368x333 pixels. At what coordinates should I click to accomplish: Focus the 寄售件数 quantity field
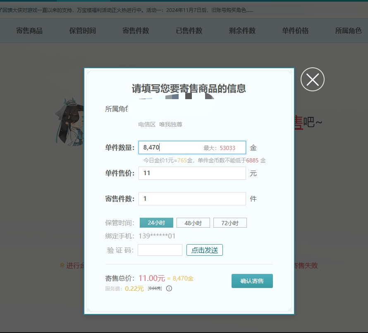[192, 199]
